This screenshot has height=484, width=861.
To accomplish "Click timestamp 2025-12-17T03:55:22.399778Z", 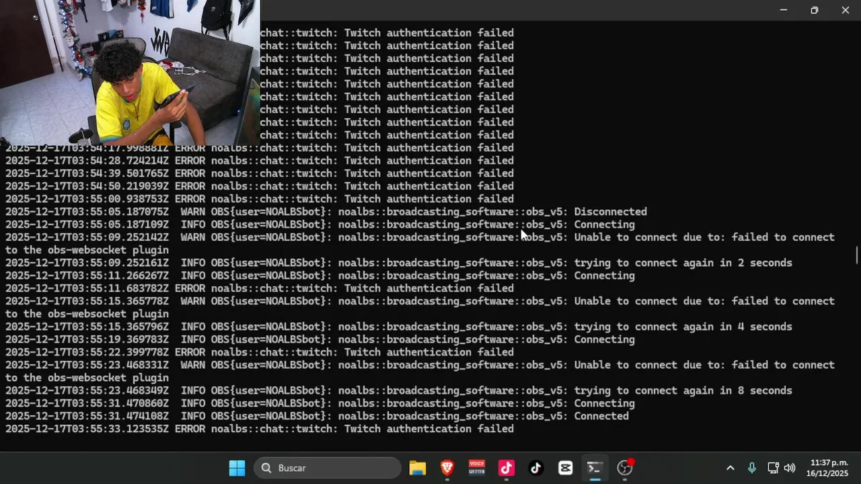I will (x=87, y=352).
